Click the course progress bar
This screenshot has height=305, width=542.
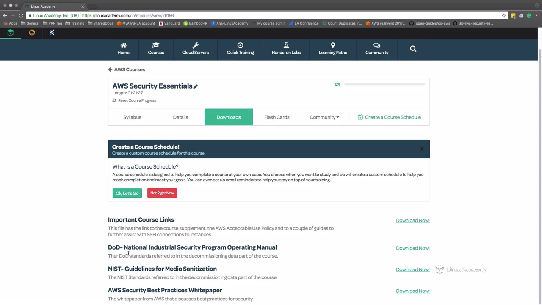tap(384, 84)
